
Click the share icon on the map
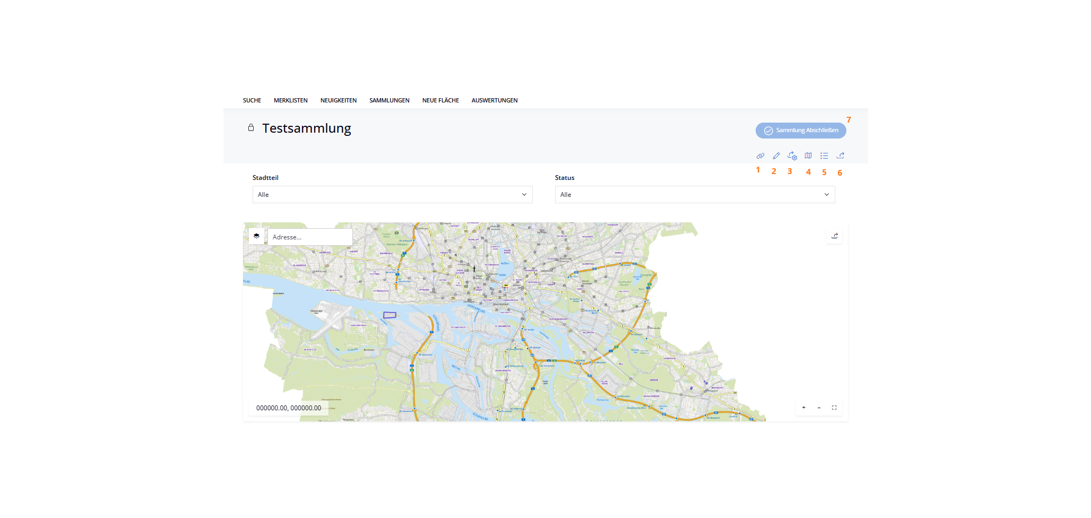click(x=835, y=236)
